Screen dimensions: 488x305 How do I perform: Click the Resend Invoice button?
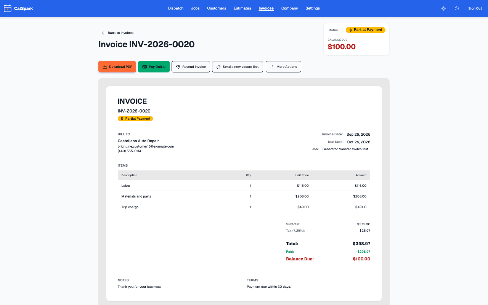[x=191, y=67]
